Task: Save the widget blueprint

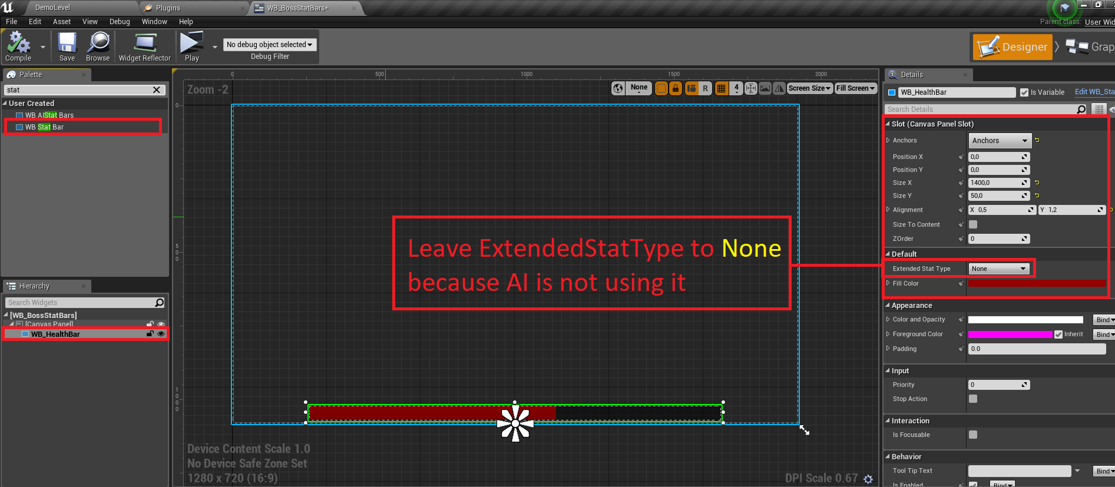Action: click(x=67, y=47)
